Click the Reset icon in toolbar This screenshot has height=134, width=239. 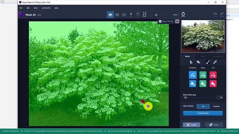(183, 14)
